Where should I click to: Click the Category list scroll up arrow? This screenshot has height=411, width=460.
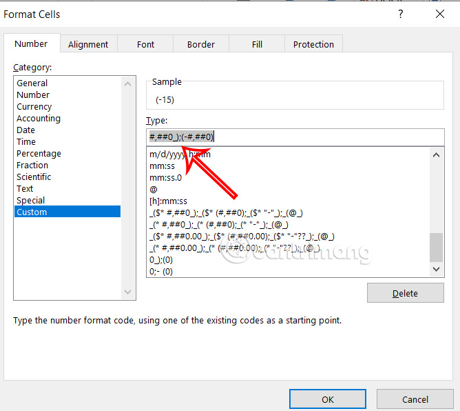coord(127,84)
